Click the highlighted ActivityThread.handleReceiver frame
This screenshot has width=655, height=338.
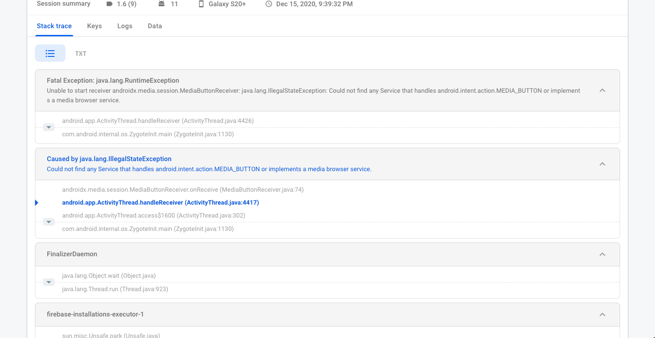click(160, 202)
